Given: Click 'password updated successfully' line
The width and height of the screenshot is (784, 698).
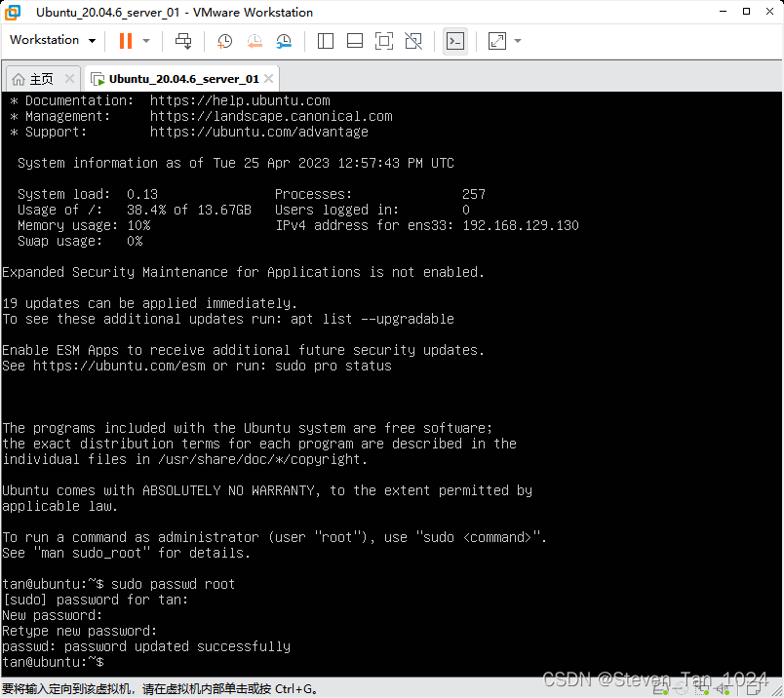Looking at the screenshot, I should (146, 646).
